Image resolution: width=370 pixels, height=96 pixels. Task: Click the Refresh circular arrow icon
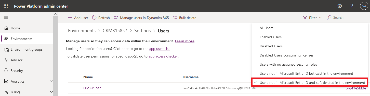(x=94, y=18)
